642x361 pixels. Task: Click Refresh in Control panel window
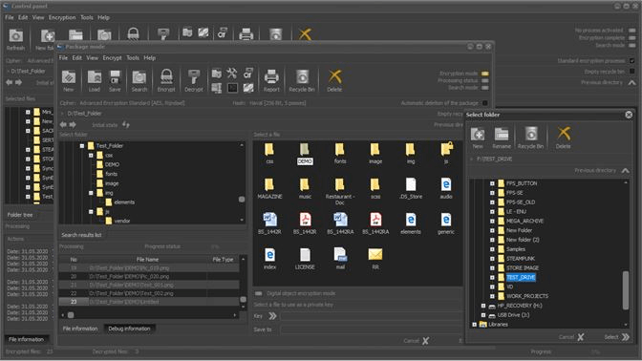pyautogui.click(x=15, y=40)
